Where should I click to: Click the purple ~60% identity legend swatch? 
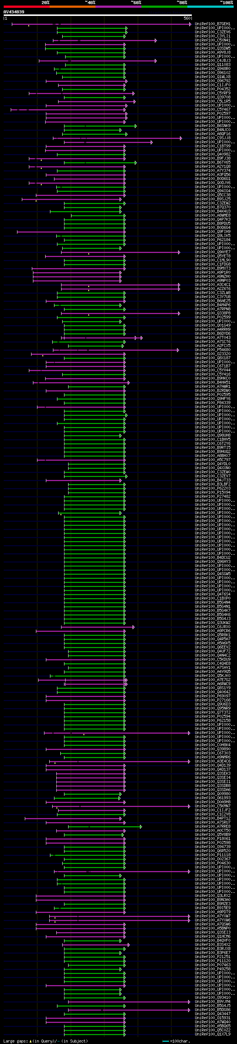click(x=119, y=7)
